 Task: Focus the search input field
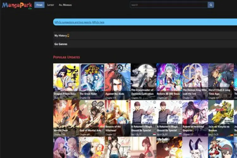coord(169,5)
